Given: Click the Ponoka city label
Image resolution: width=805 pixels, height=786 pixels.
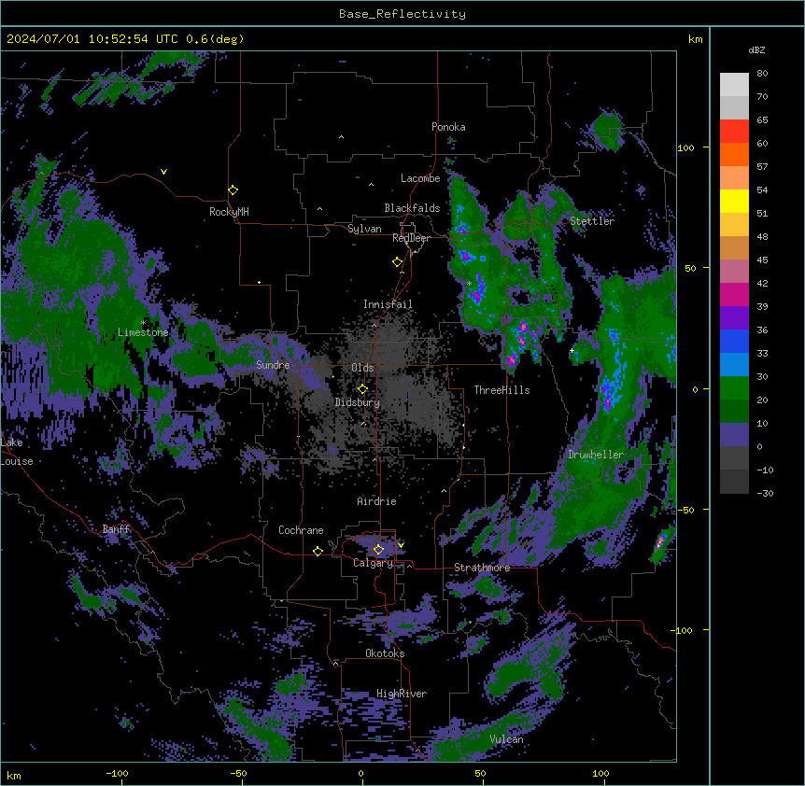Looking at the screenshot, I should 448,127.
